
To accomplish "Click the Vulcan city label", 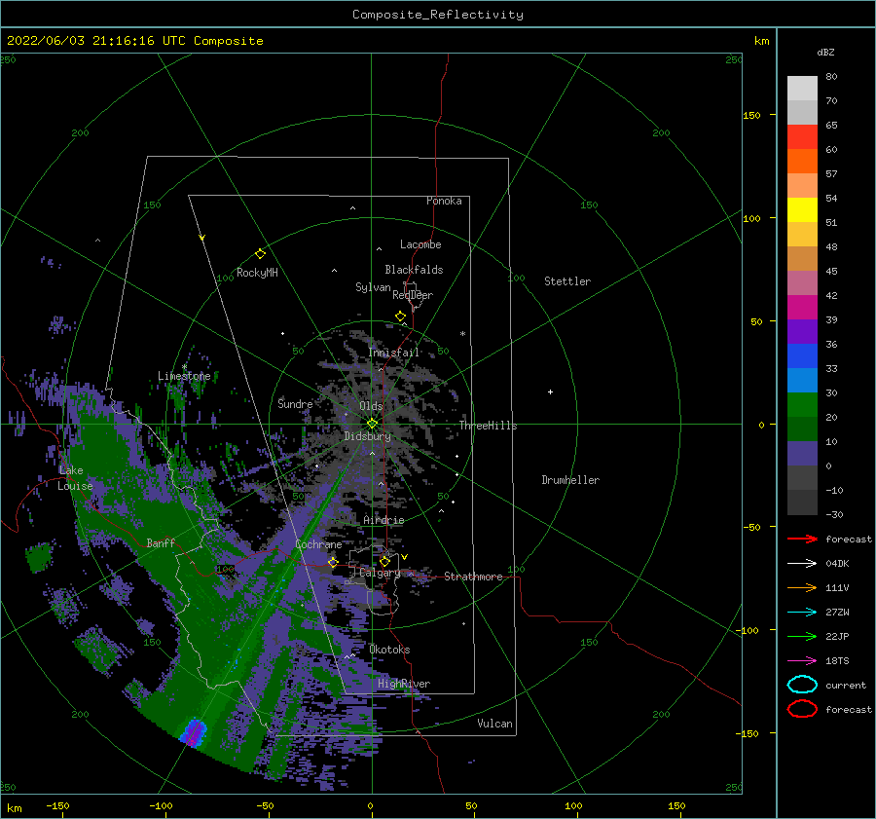I will coord(495,724).
